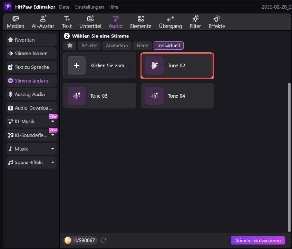Image resolution: width=292 pixels, height=249 pixels.
Task: Click the refresh icon beside credits counter
Action: [104, 240]
